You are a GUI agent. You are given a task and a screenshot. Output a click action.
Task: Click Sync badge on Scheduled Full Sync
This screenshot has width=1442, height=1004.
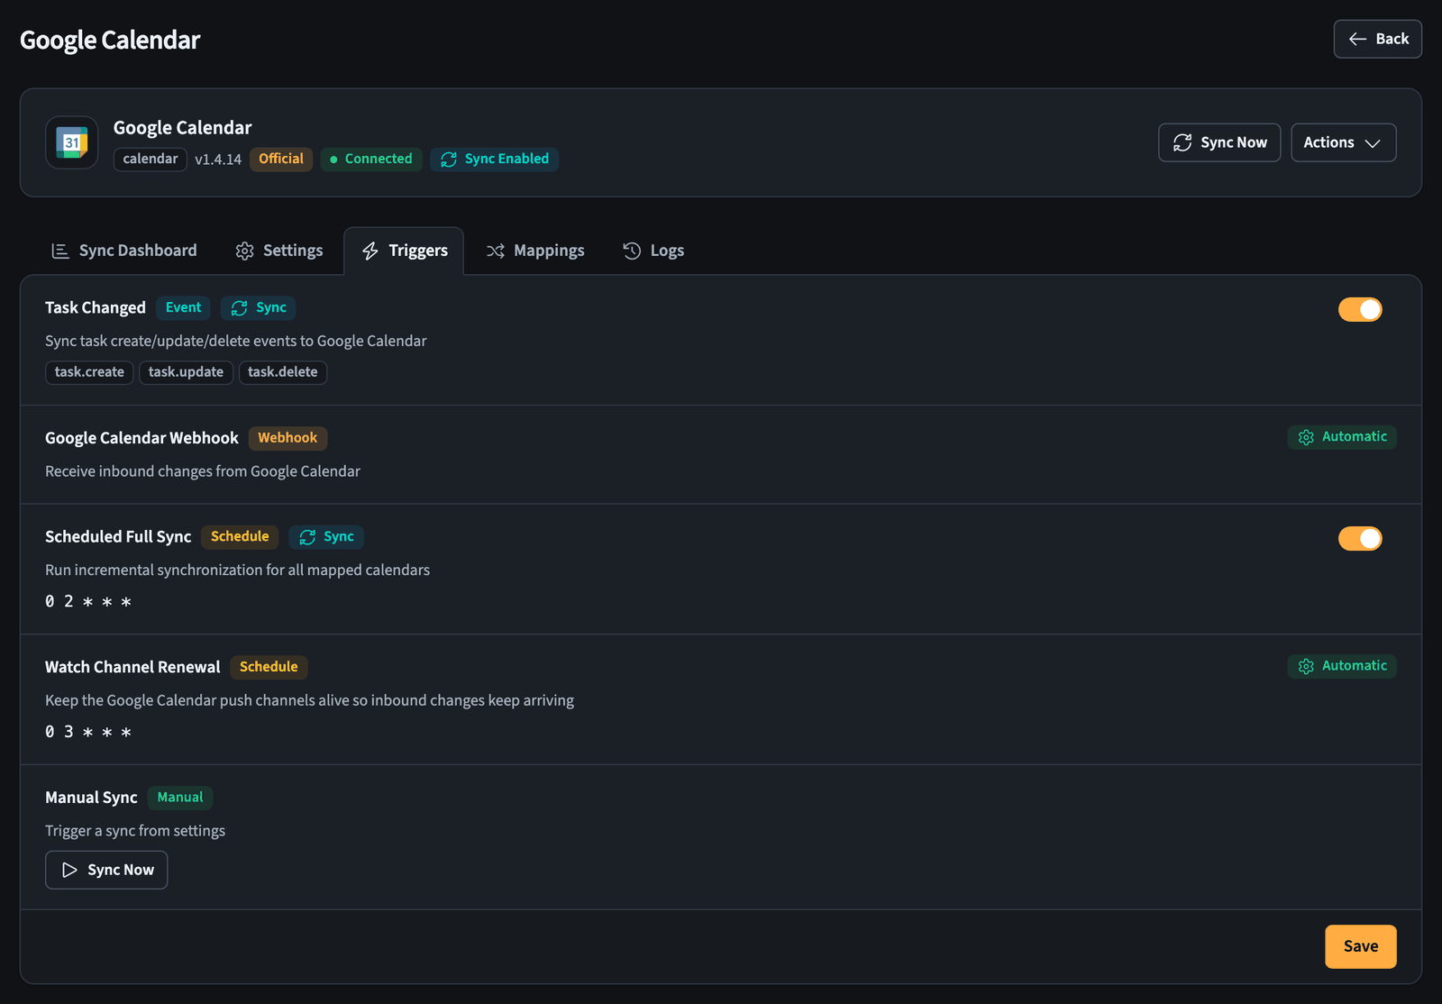326,536
